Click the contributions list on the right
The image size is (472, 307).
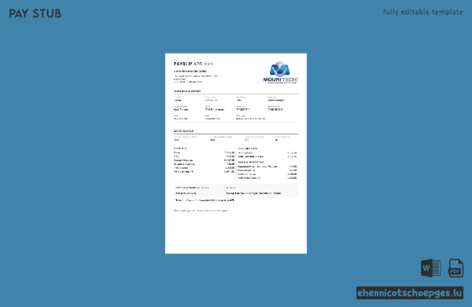[267, 153]
